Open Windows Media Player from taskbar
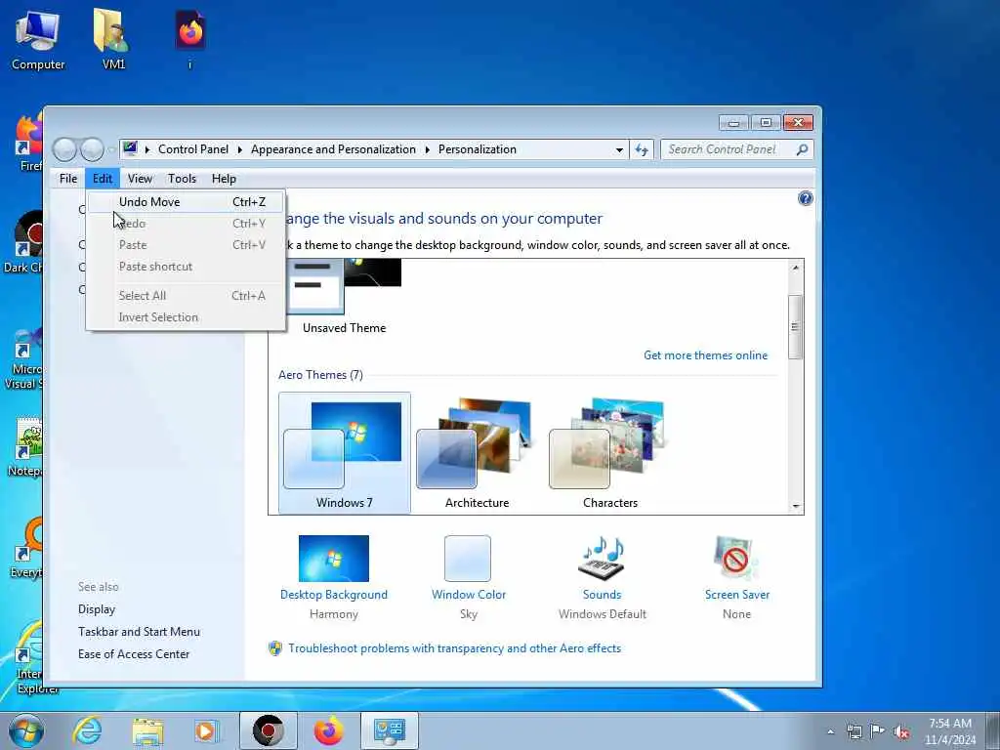The width and height of the screenshot is (1000, 750). pos(207,730)
